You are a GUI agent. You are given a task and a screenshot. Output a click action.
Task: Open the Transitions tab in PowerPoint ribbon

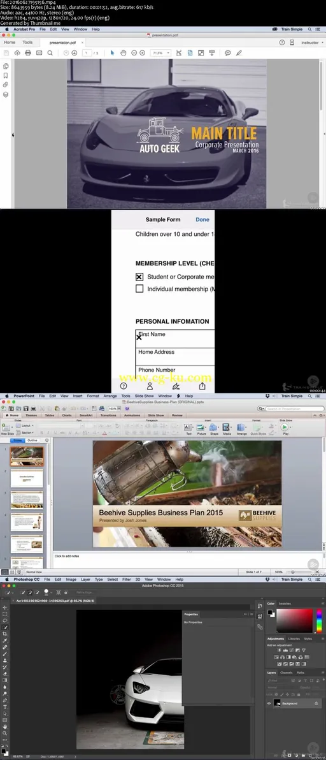(x=108, y=415)
